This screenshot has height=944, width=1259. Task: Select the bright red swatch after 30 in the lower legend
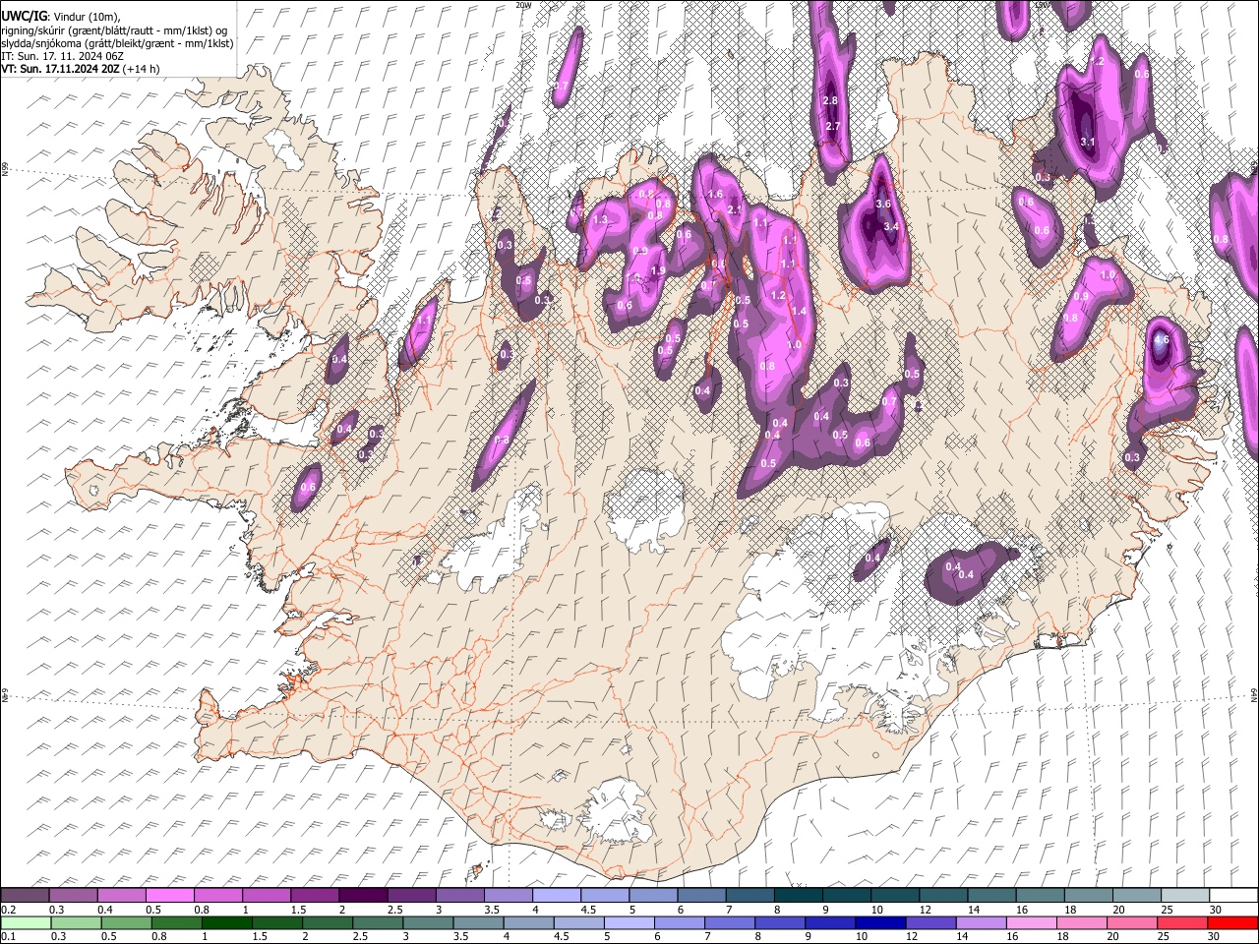click(x=1232, y=922)
